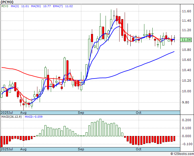The image size is (194, 156).
Task: Click the 10.40 price axis label
Action: tap(187, 70)
